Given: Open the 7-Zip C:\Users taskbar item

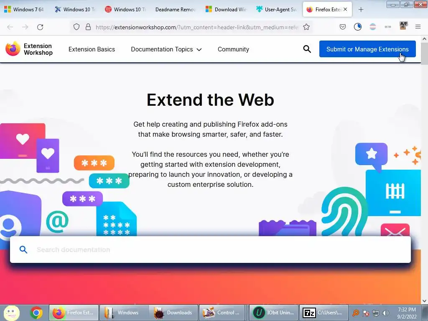Looking at the screenshot, I should (324, 313).
